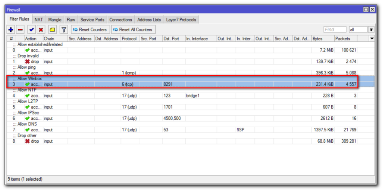This screenshot has width=382, height=190.
Task: Open column chooser arrow at header end
Action: [x=372, y=38]
